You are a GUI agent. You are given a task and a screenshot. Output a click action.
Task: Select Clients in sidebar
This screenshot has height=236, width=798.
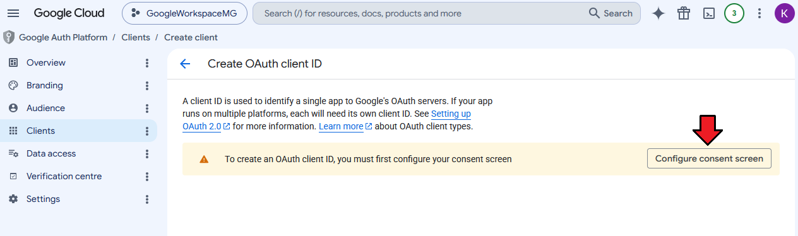coord(78,131)
